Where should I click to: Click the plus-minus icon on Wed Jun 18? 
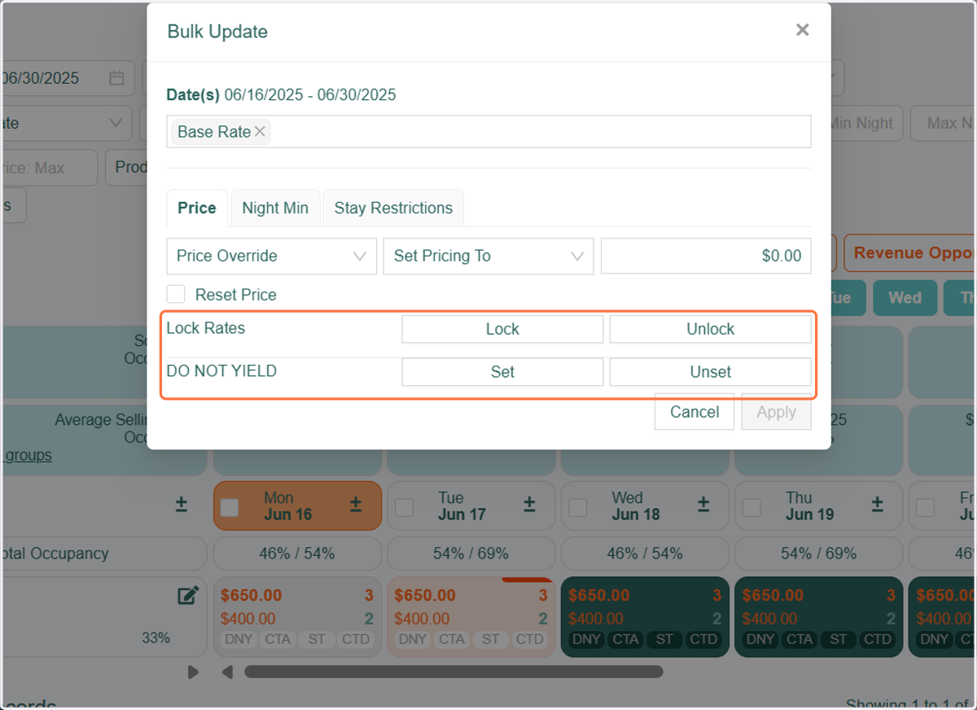703,505
